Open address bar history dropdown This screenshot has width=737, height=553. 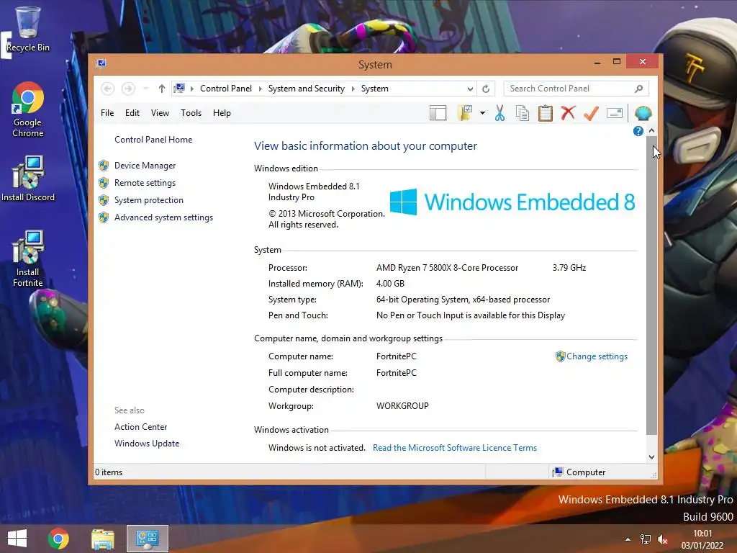click(470, 89)
